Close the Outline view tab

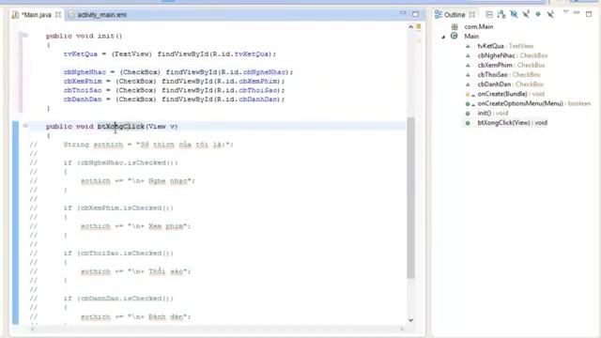click(x=471, y=15)
